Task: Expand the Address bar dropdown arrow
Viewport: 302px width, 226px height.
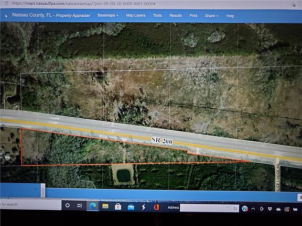Action: tap(228, 208)
